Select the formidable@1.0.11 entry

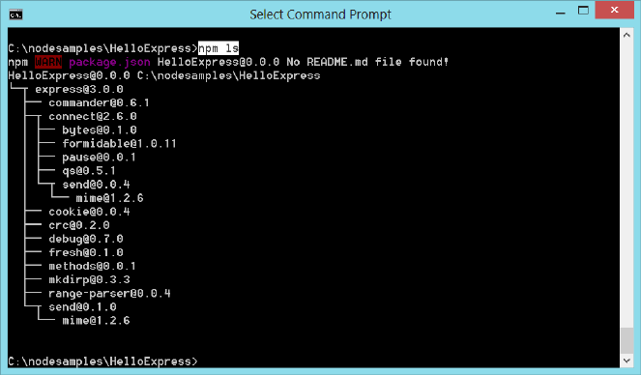[119, 143]
